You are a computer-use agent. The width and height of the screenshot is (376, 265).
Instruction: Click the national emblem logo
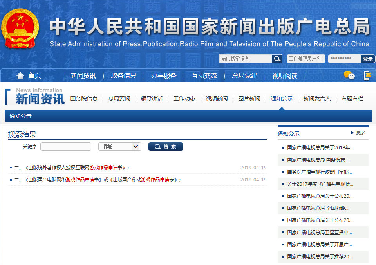[x=20, y=28]
